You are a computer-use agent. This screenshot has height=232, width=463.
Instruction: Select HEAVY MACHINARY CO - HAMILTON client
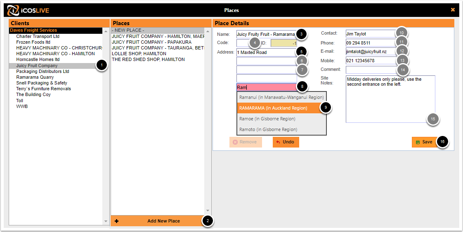pos(56,54)
